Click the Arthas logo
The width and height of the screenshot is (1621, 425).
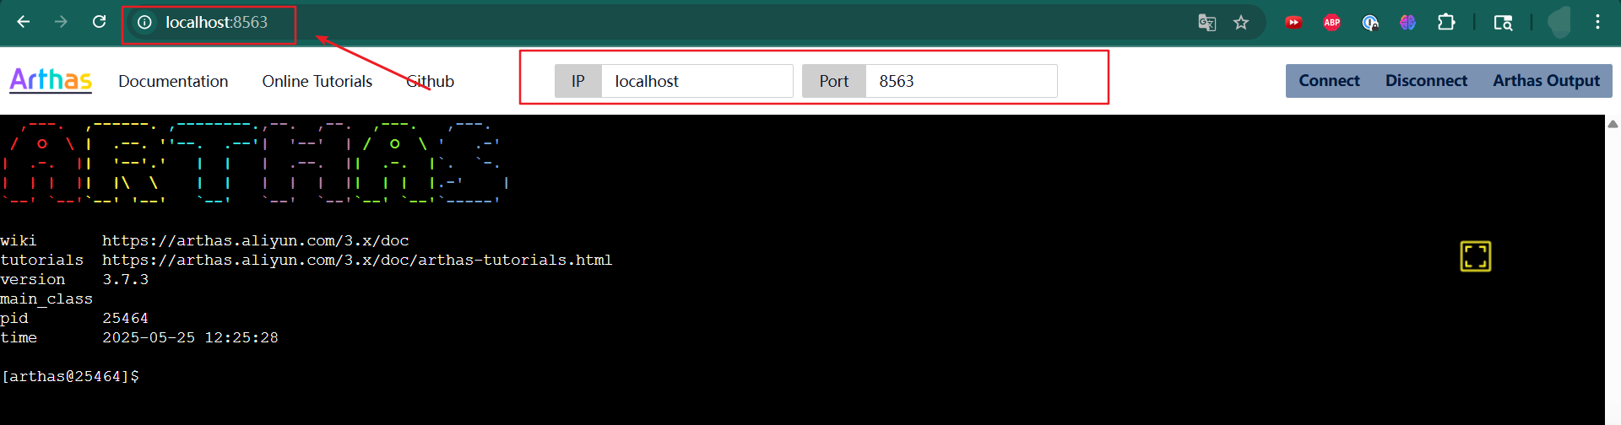pyautogui.click(x=51, y=80)
